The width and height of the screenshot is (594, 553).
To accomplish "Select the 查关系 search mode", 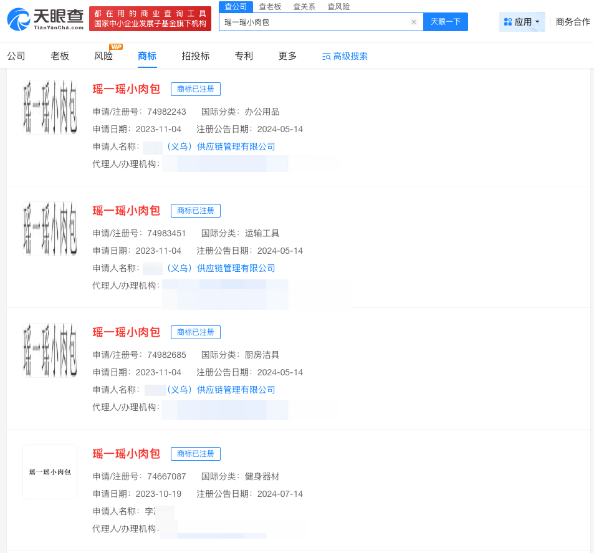I will (x=304, y=7).
